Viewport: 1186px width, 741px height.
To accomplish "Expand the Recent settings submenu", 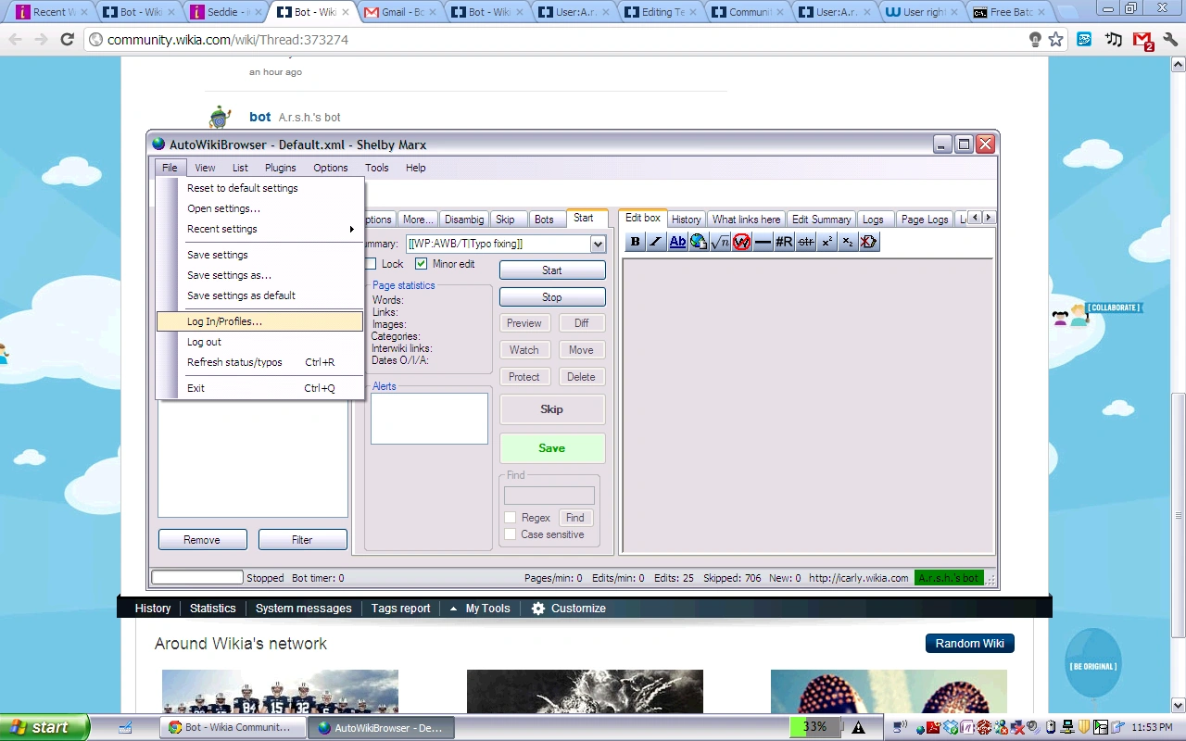I will [259, 229].
